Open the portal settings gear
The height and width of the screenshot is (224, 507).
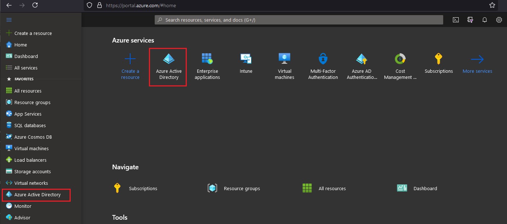(x=499, y=20)
